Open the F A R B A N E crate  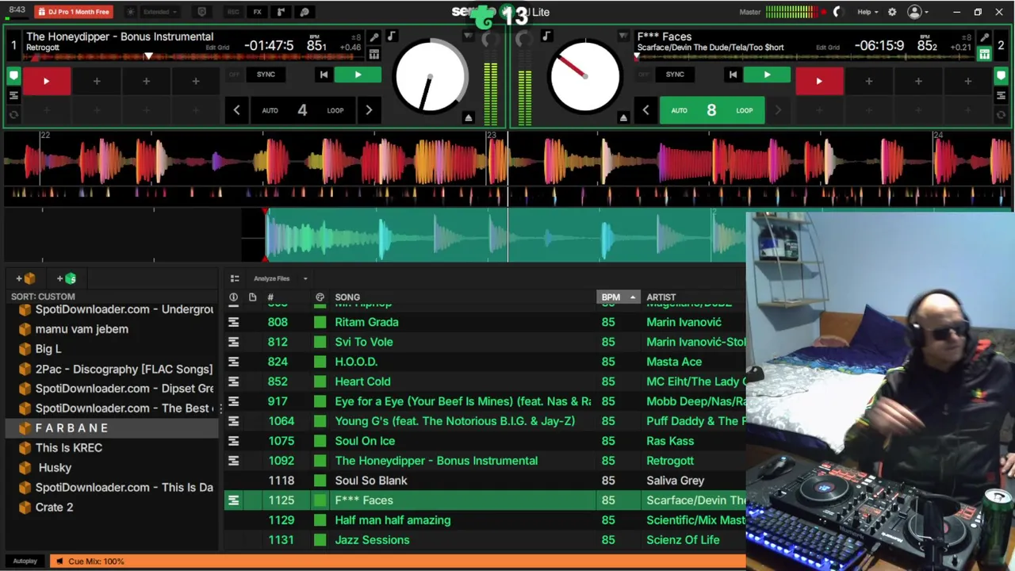[111, 427]
